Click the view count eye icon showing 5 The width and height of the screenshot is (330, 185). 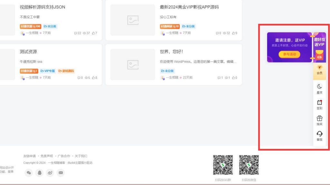click(x=87, y=78)
